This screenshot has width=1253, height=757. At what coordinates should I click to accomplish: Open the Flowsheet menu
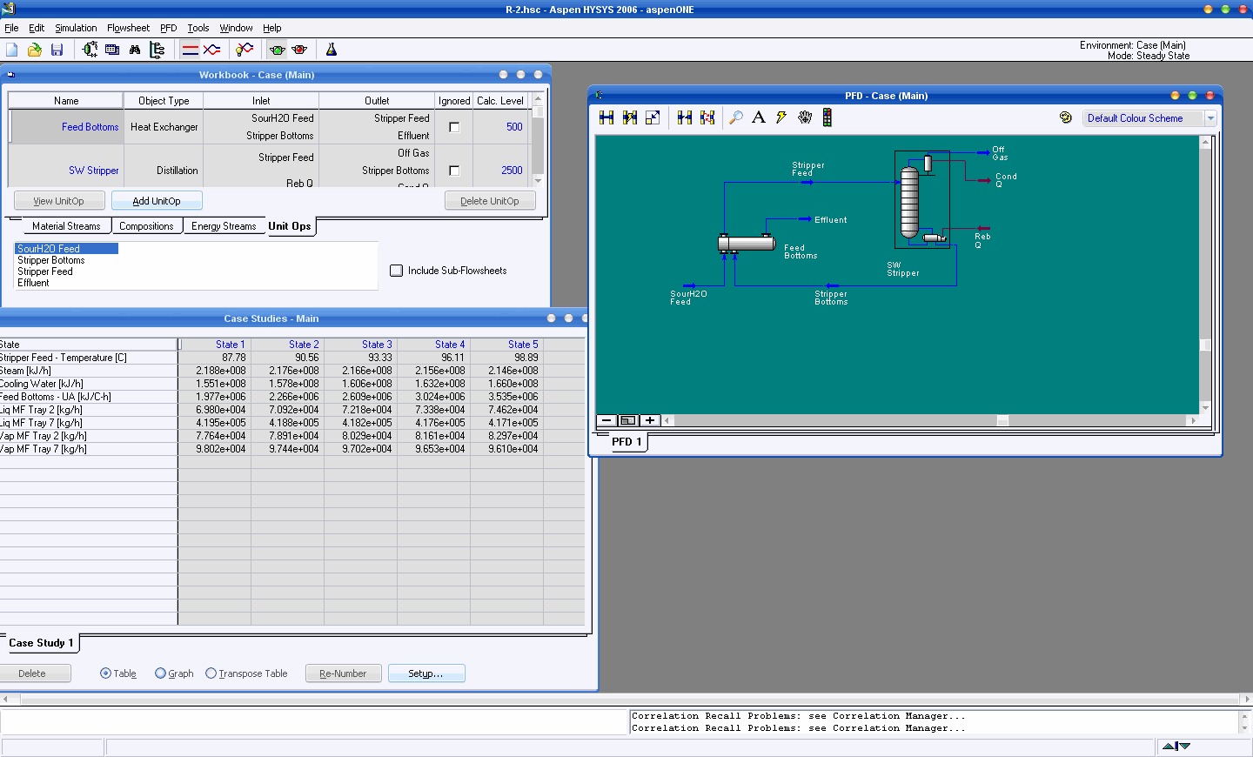pyautogui.click(x=128, y=28)
